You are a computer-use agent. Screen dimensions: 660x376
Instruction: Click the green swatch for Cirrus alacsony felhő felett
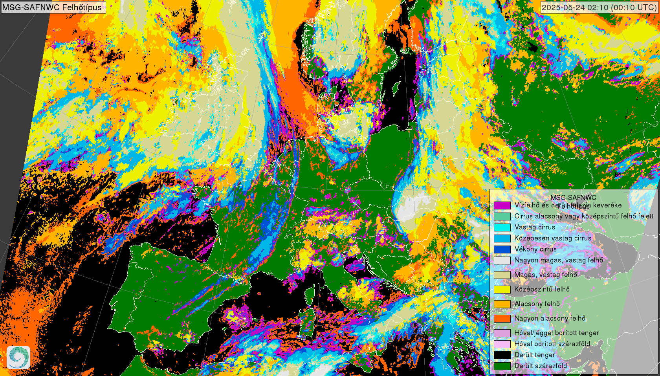502,216
